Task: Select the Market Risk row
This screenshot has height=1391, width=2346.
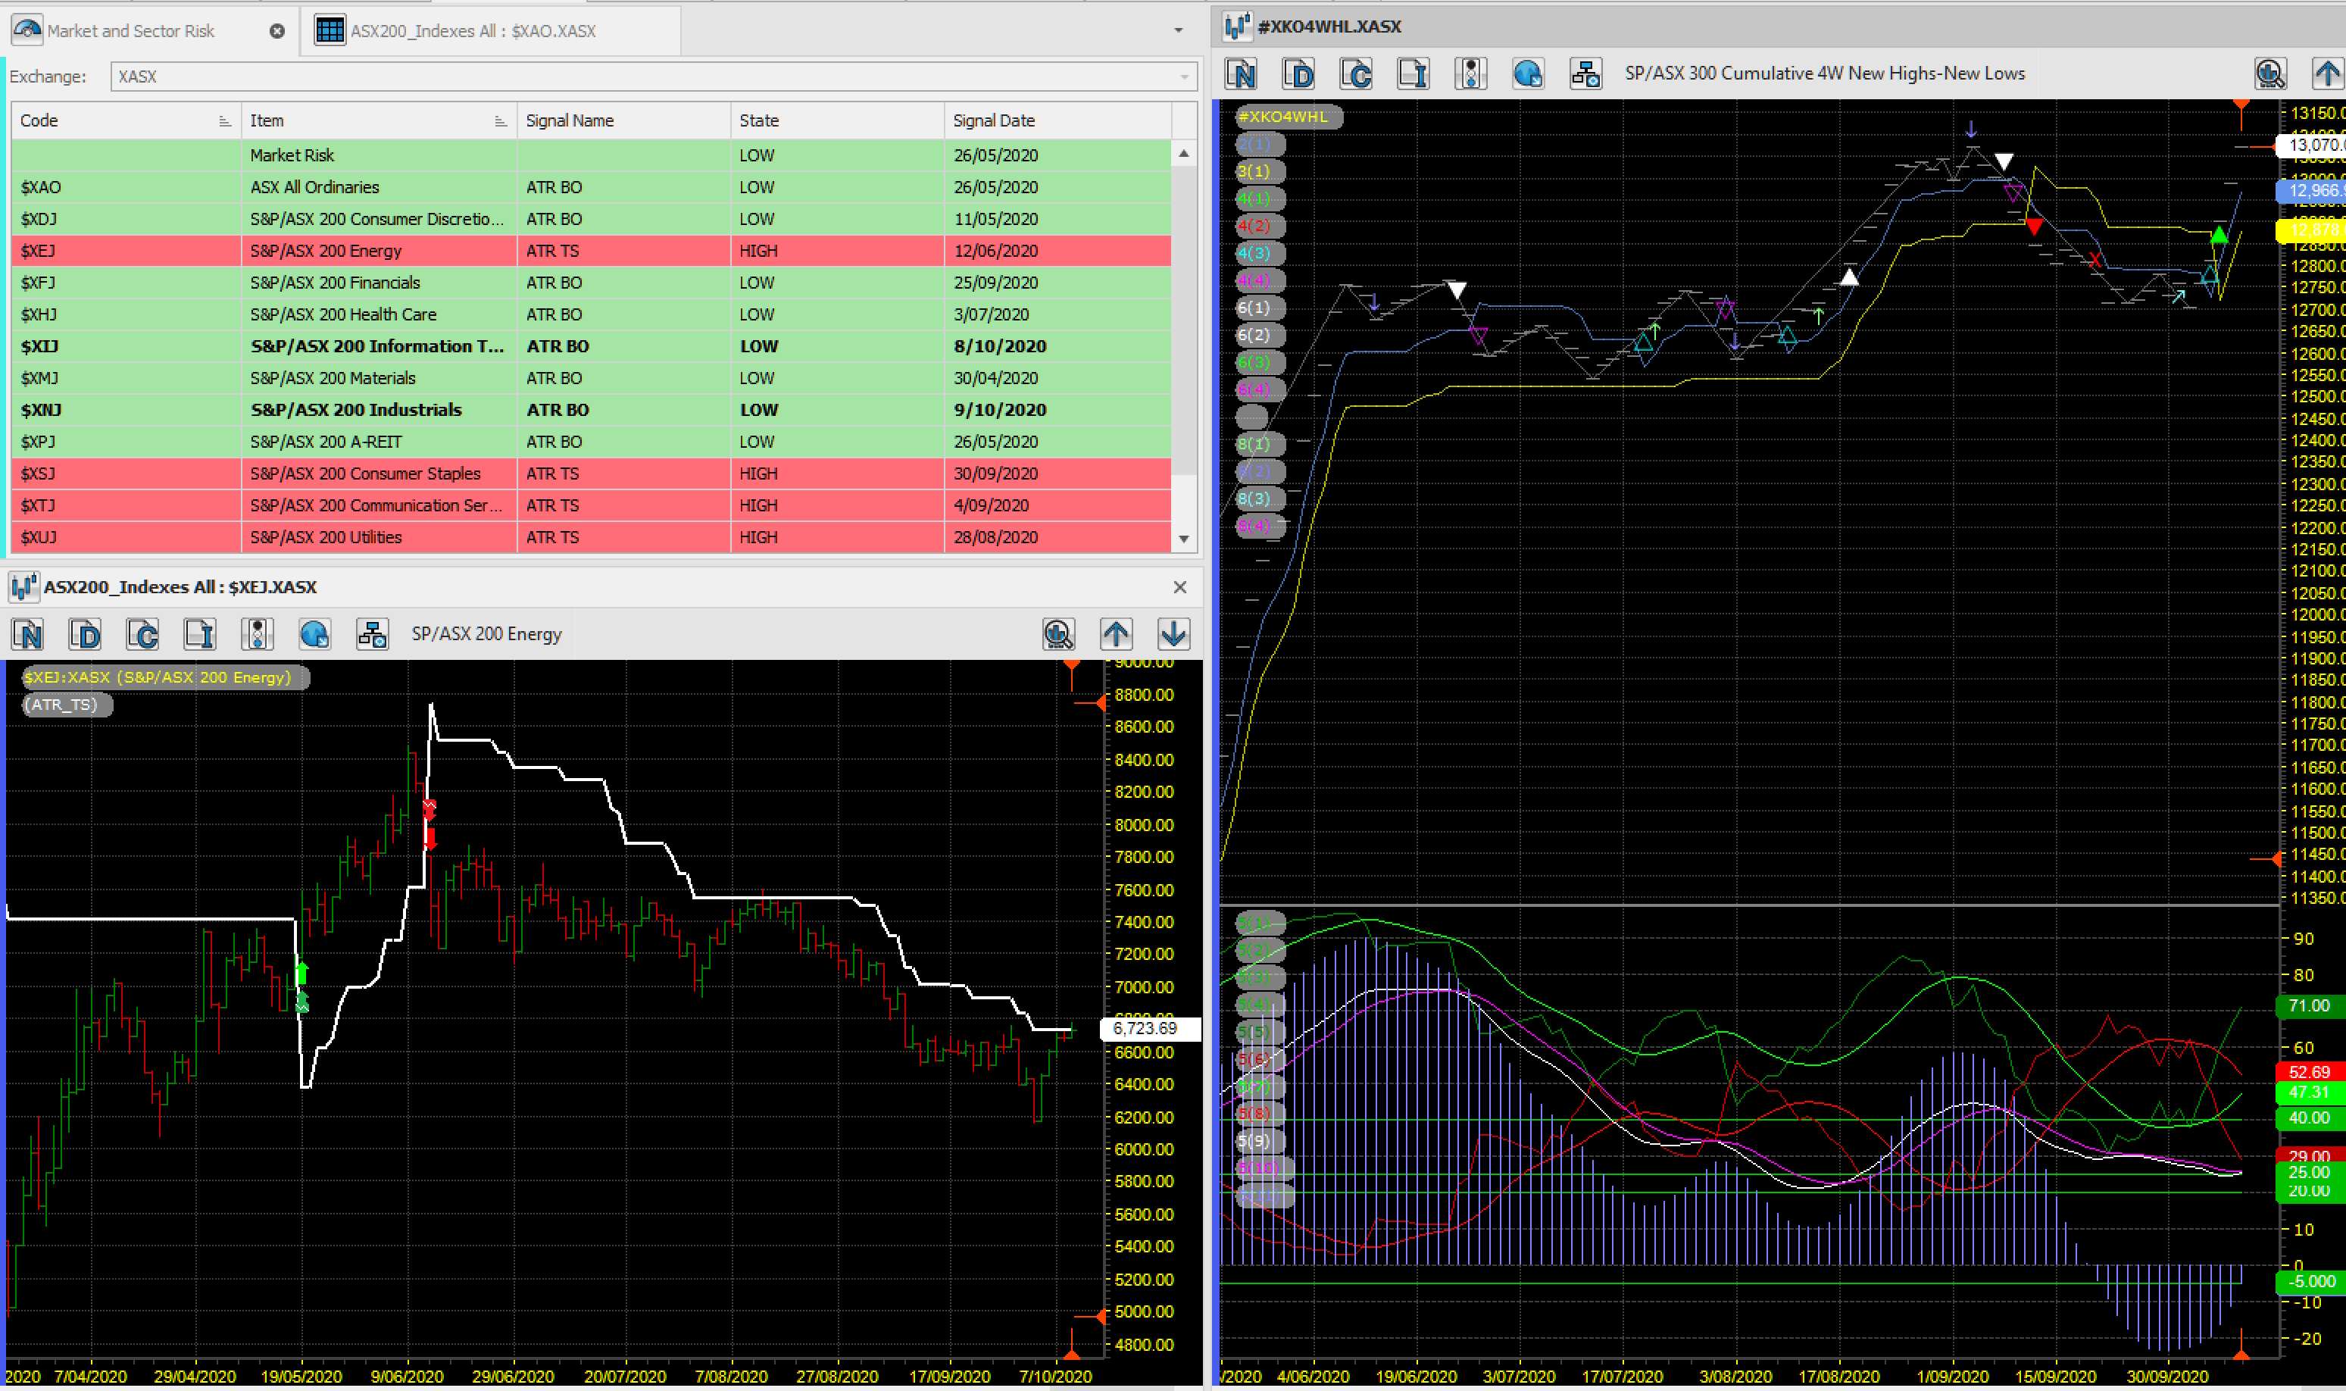Action: click(x=591, y=155)
